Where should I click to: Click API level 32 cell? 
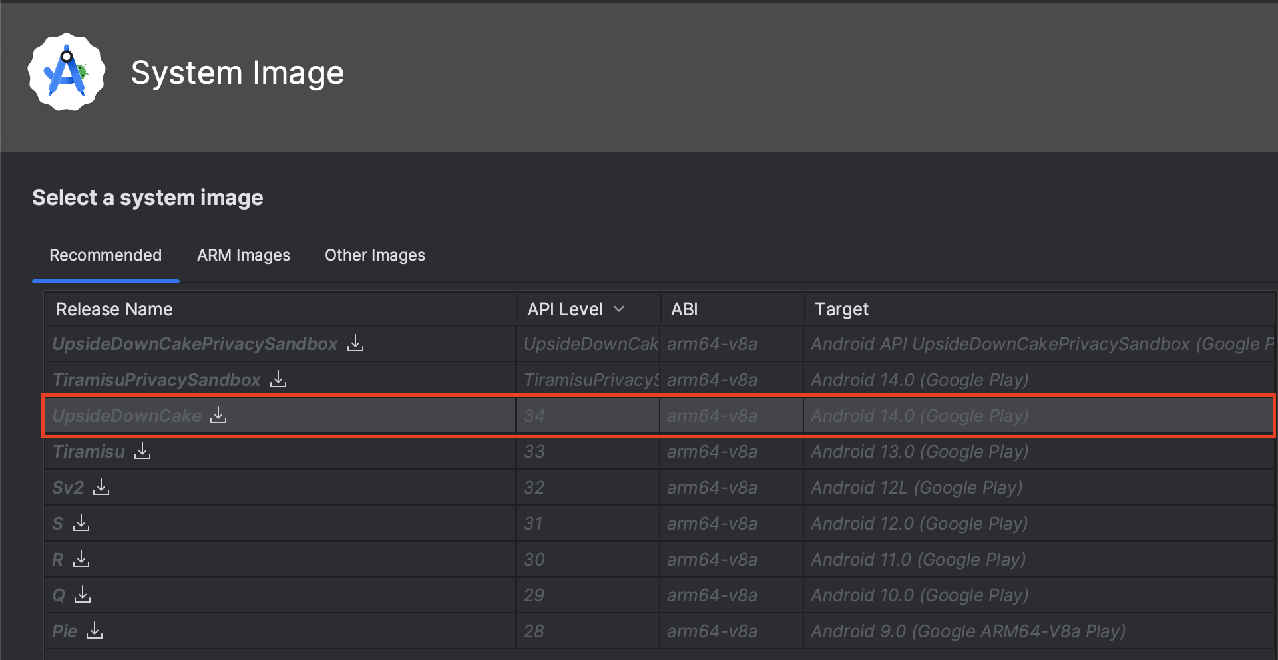(588, 488)
